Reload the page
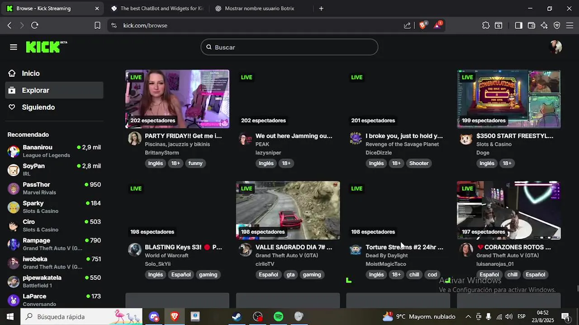 (35, 26)
